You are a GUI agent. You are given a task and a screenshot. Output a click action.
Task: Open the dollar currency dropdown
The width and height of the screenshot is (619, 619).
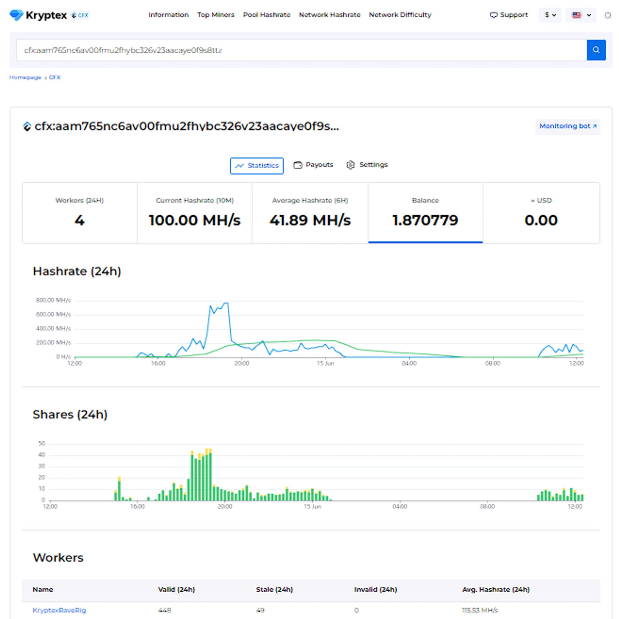(550, 15)
